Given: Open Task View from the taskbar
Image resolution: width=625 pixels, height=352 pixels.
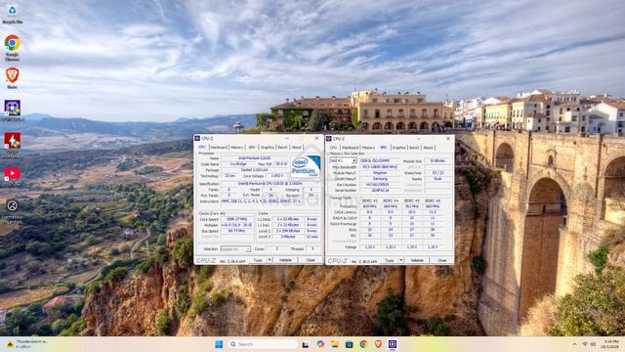Looking at the screenshot, I should tap(306, 344).
